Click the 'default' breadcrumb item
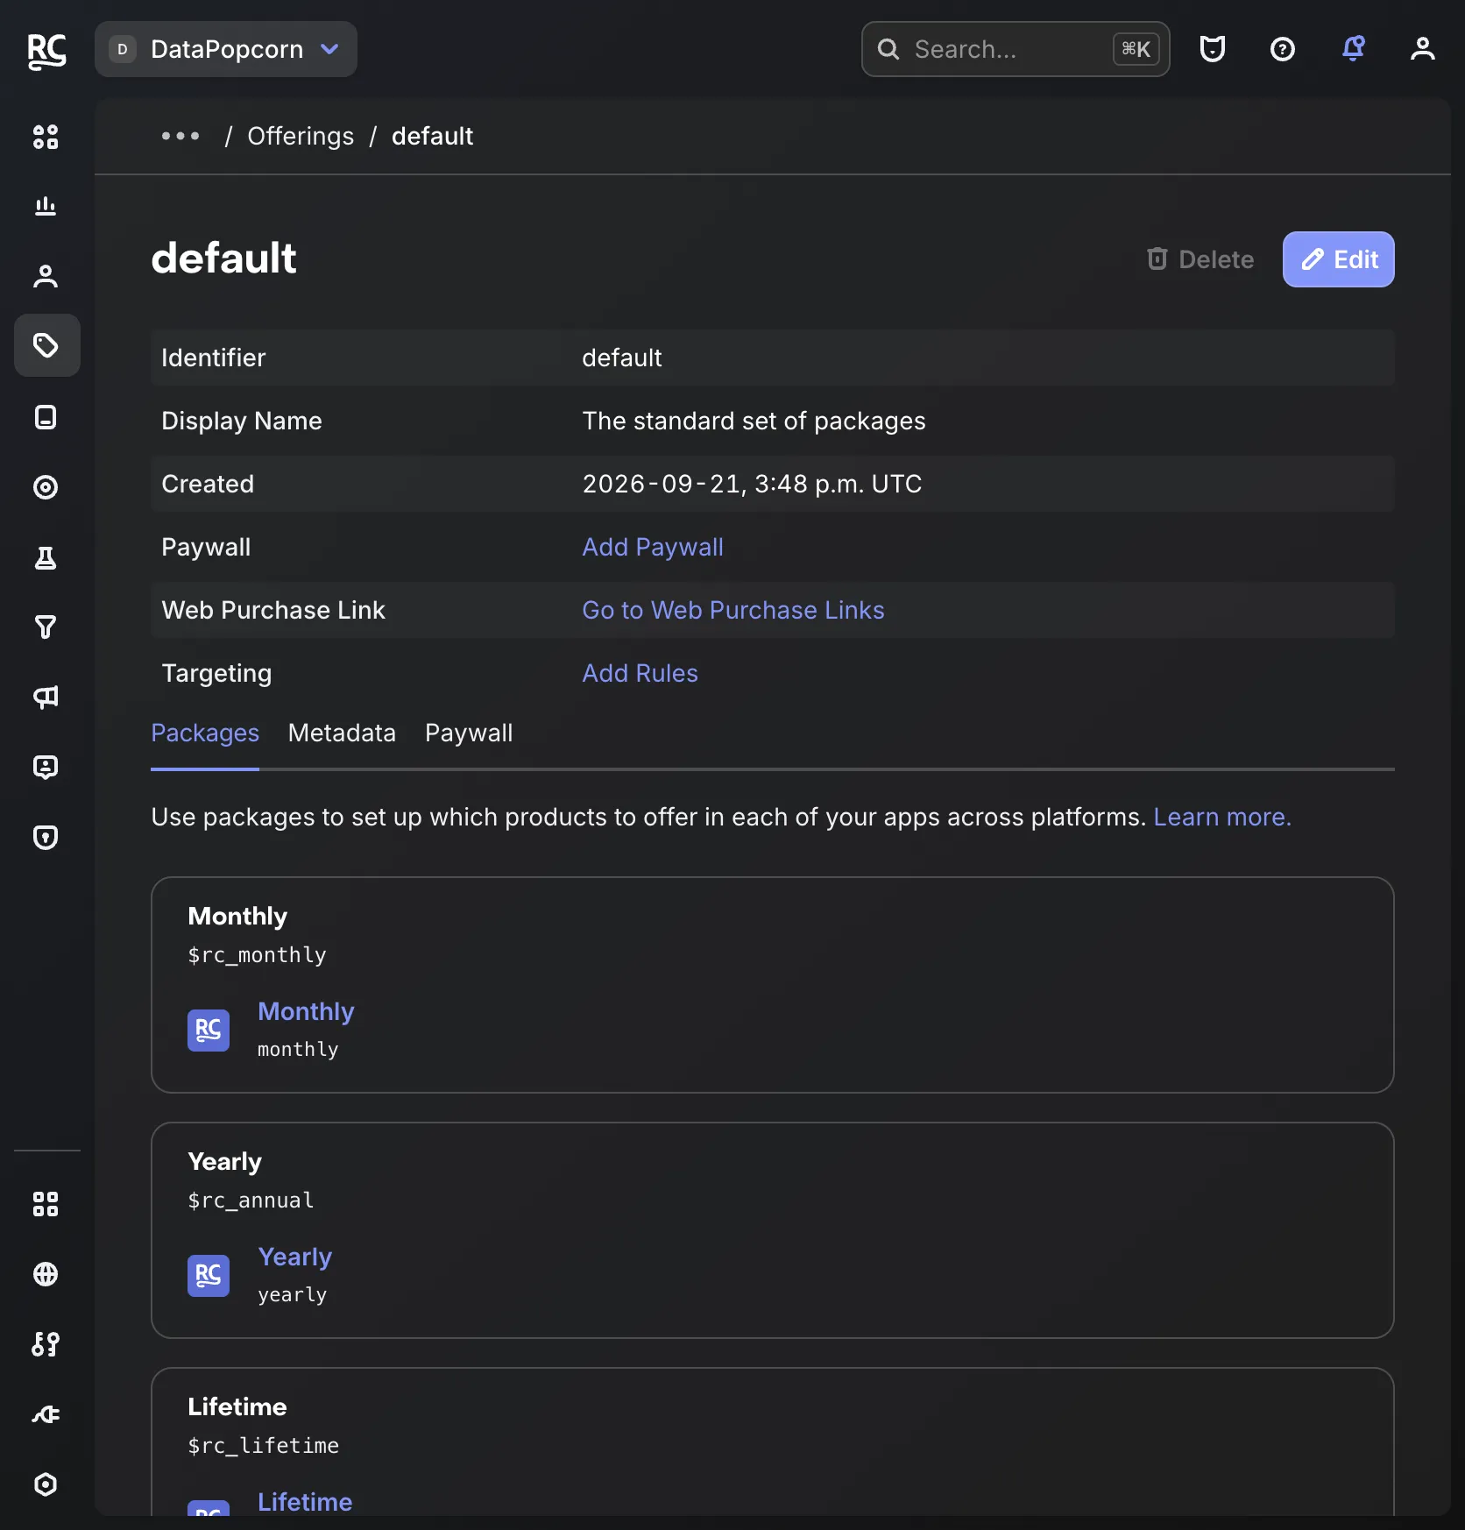The image size is (1465, 1530). (x=433, y=137)
